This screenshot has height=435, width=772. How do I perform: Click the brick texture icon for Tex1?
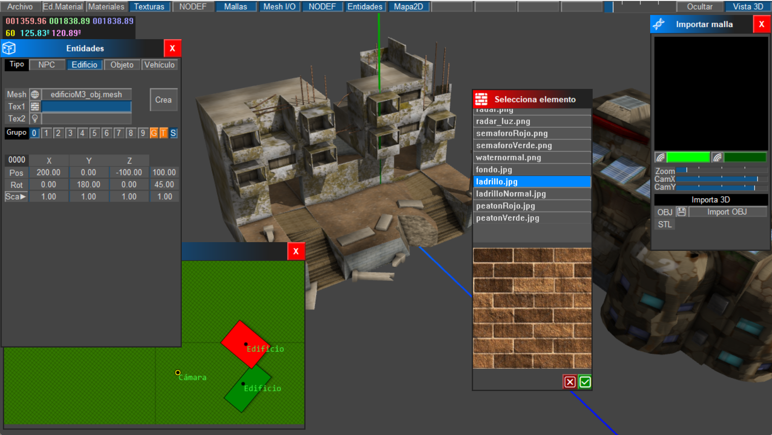tap(35, 107)
